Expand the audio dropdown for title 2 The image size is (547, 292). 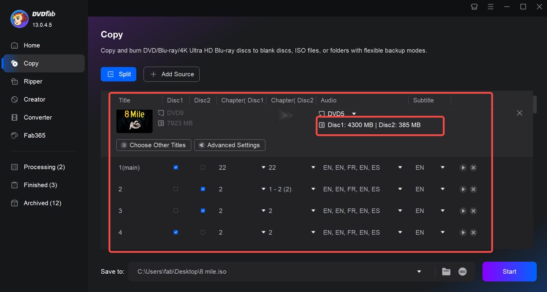point(399,189)
